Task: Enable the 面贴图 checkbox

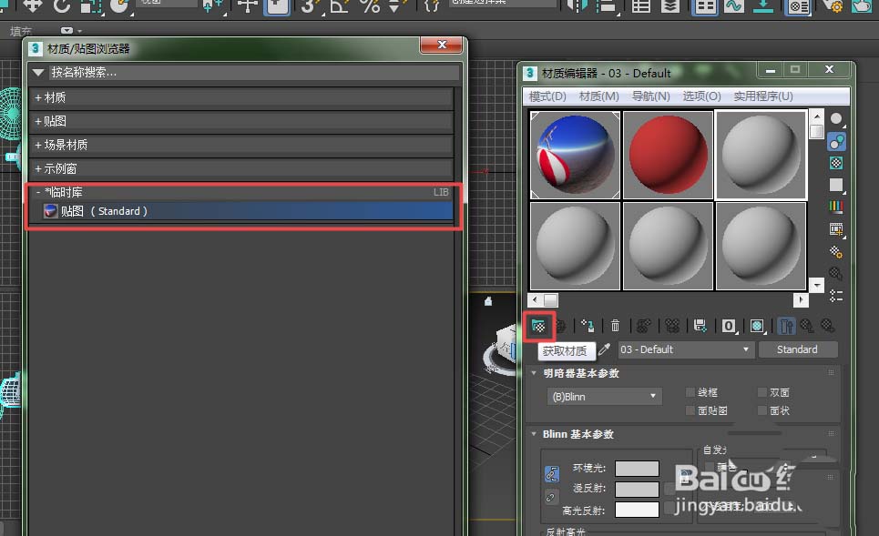Action: tap(690, 410)
